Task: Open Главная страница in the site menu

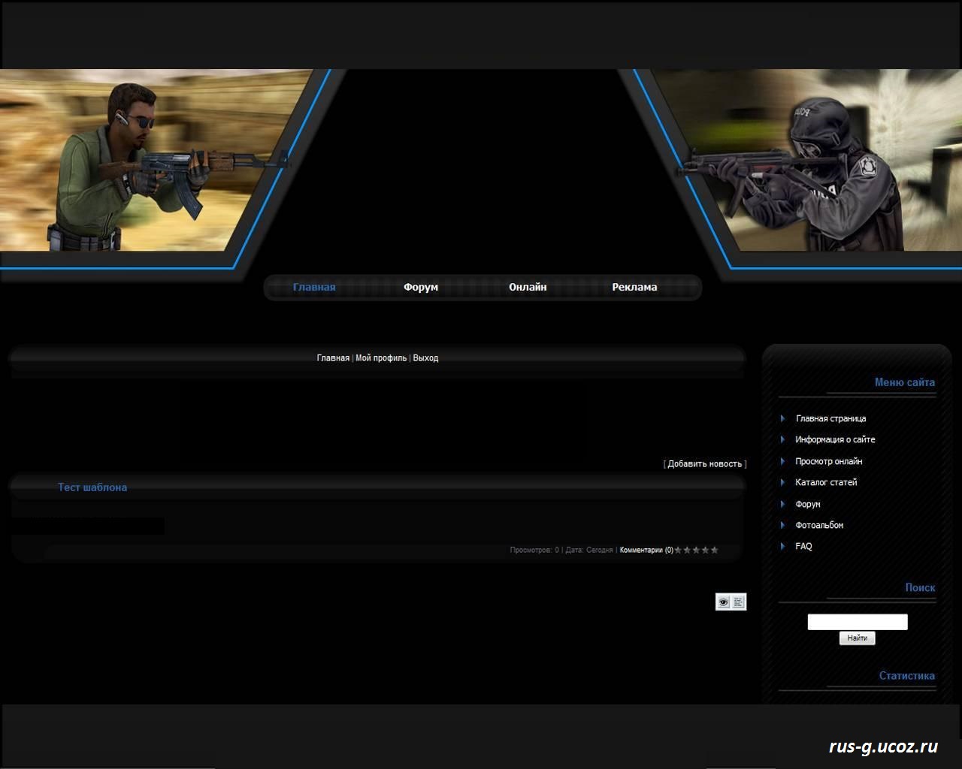Action: 830,418
